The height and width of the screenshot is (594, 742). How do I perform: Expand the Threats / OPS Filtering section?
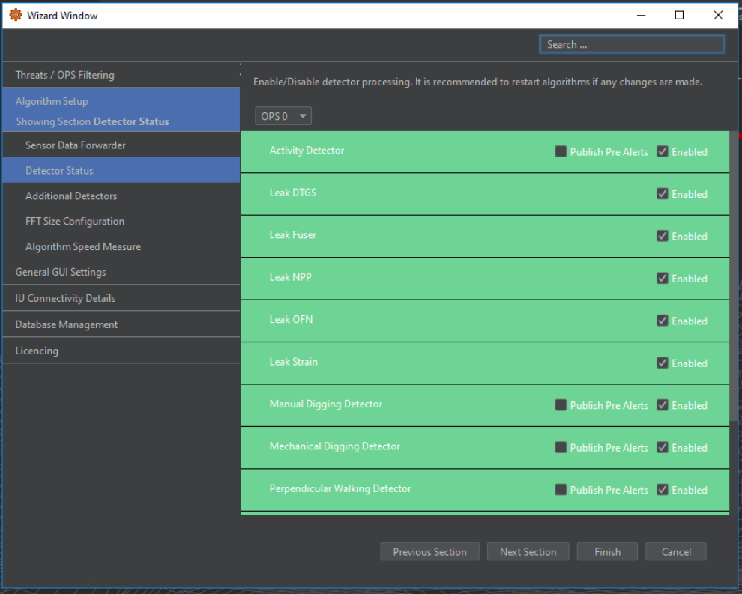tap(65, 75)
